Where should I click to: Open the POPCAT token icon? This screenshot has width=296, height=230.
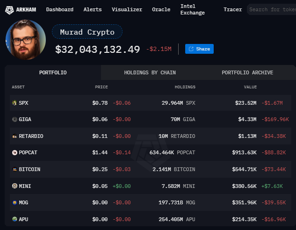coord(14,152)
